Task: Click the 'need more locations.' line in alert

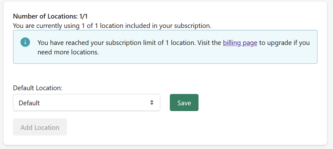Action: 68,52
